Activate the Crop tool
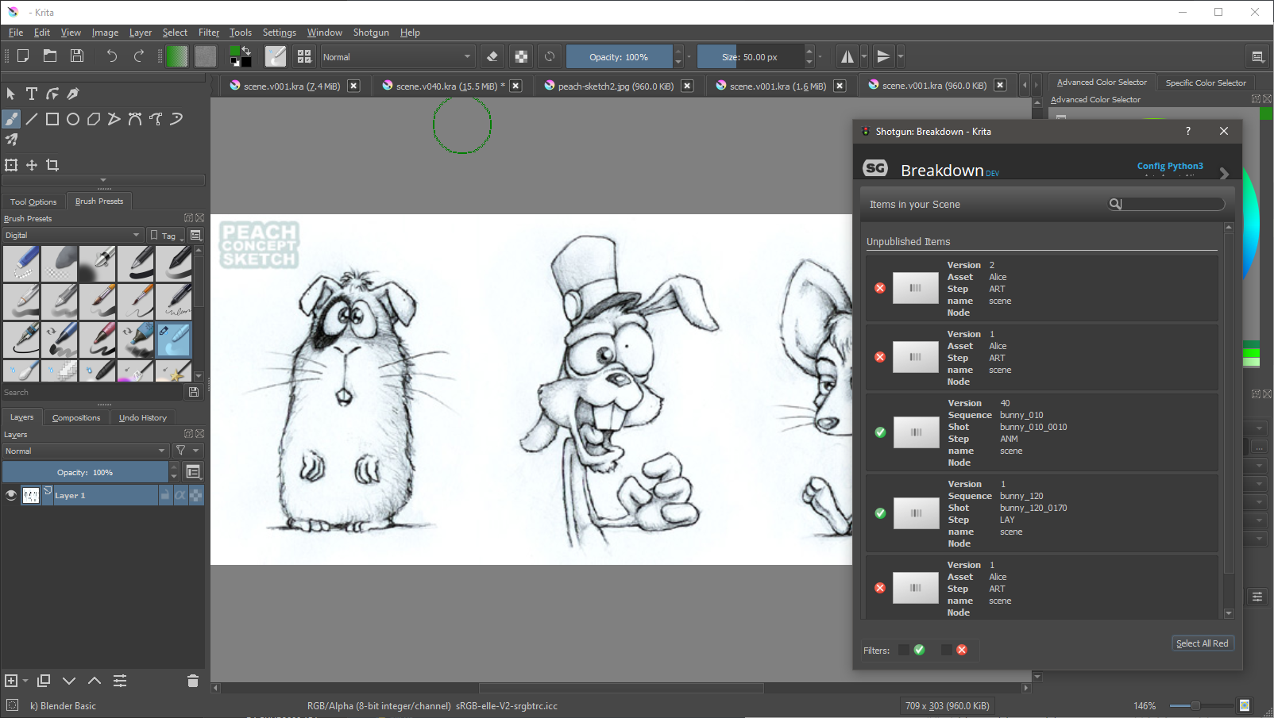 [52, 165]
